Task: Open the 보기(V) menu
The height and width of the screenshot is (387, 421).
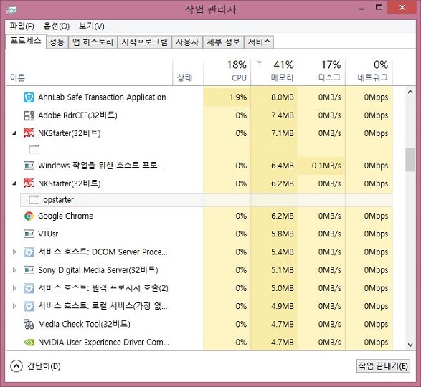Action: (x=92, y=26)
